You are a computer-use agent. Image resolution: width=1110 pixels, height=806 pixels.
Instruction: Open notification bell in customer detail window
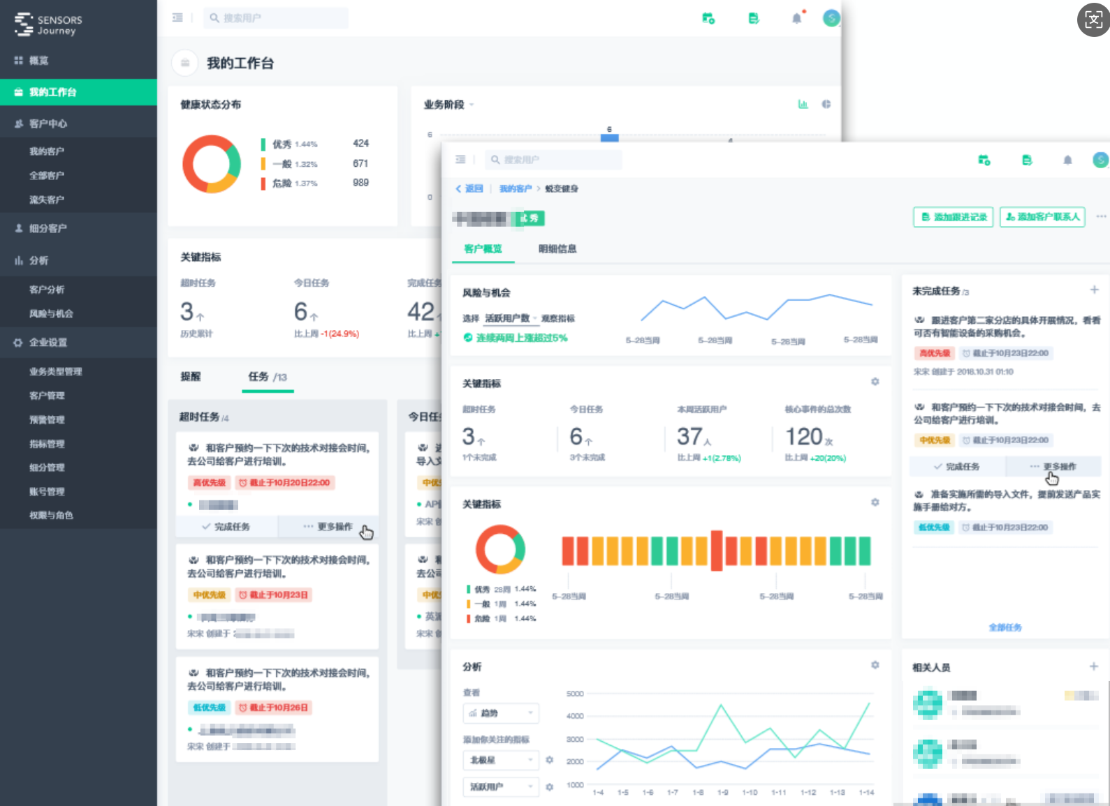point(1067,161)
